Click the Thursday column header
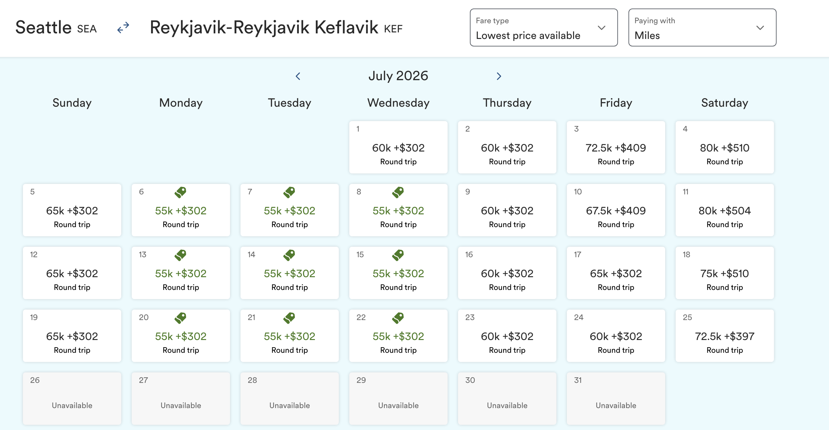Image resolution: width=829 pixels, height=430 pixels. pos(507,103)
